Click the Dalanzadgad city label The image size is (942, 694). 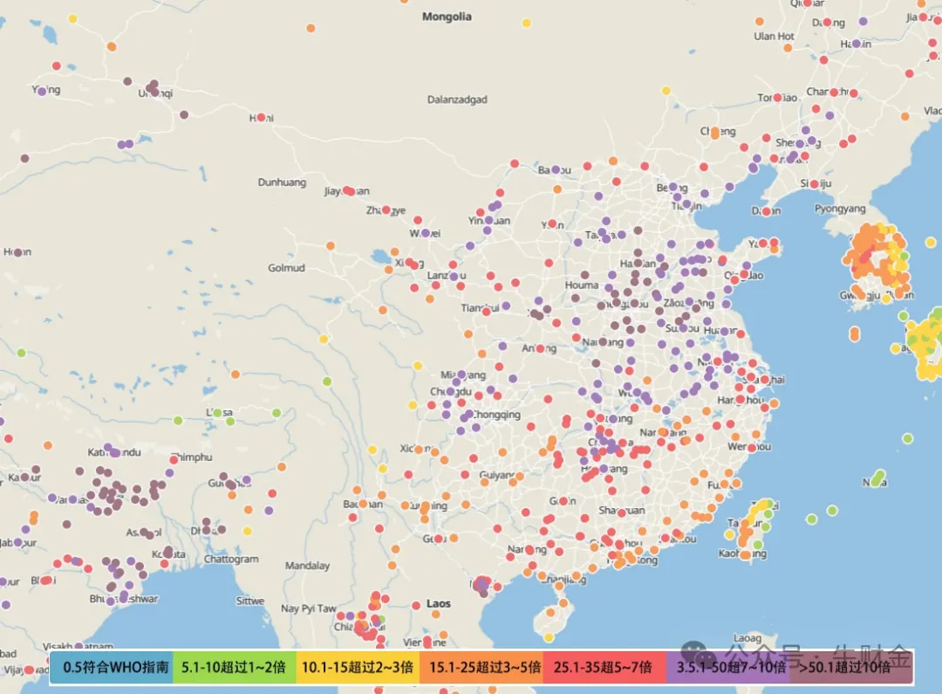(456, 100)
